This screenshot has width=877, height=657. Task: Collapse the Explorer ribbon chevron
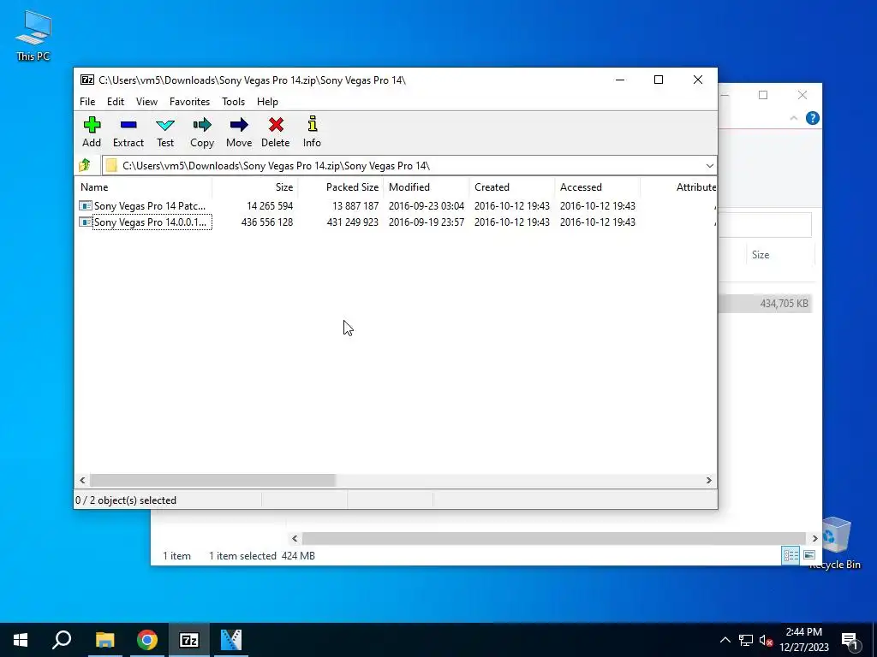click(x=793, y=118)
